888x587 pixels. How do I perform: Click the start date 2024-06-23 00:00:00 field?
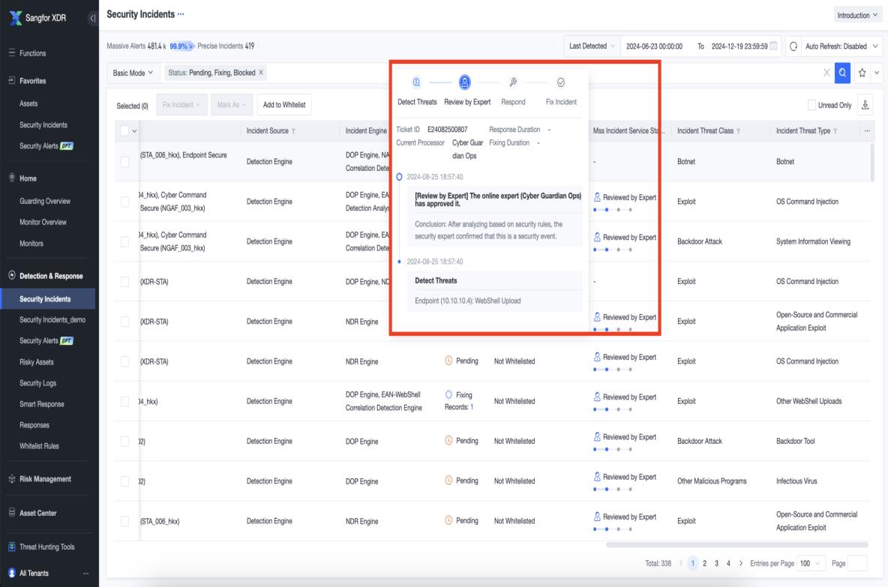pos(654,46)
